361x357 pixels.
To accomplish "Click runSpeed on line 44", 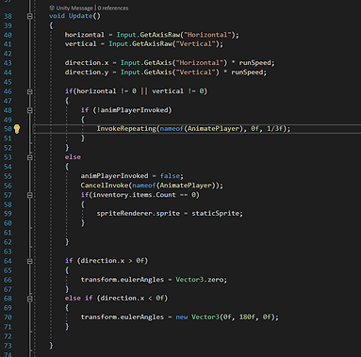I will (x=247, y=73).
